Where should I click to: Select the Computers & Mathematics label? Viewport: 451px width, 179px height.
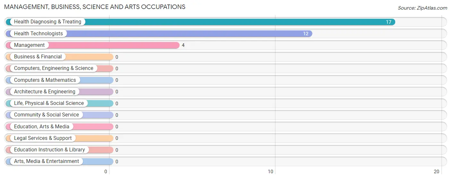tap(45, 80)
